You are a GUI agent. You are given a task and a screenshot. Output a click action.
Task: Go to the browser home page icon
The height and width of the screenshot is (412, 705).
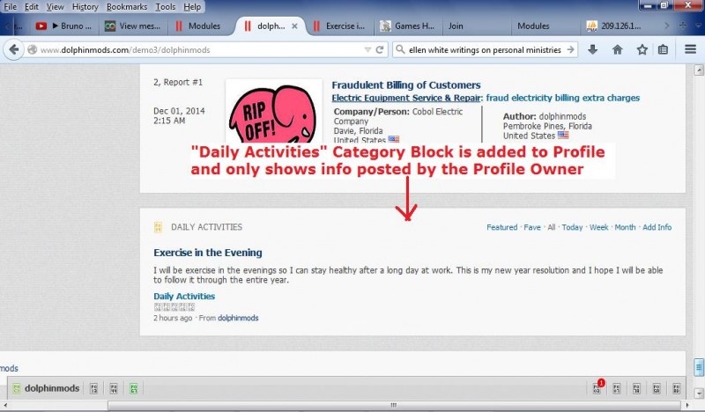618,49
